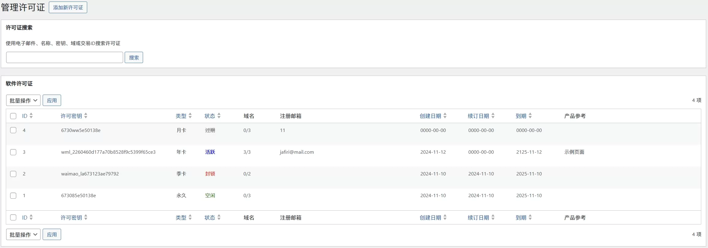Click the 过期 status of license 4
This screenshot has height=248, width=708.
(x=210, y=130)
